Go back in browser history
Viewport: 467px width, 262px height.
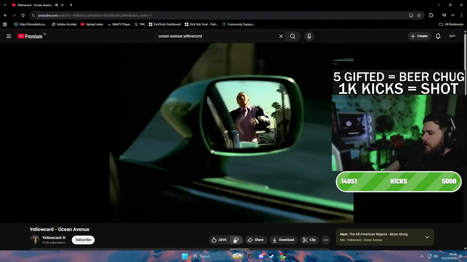(x=5, y=15)
